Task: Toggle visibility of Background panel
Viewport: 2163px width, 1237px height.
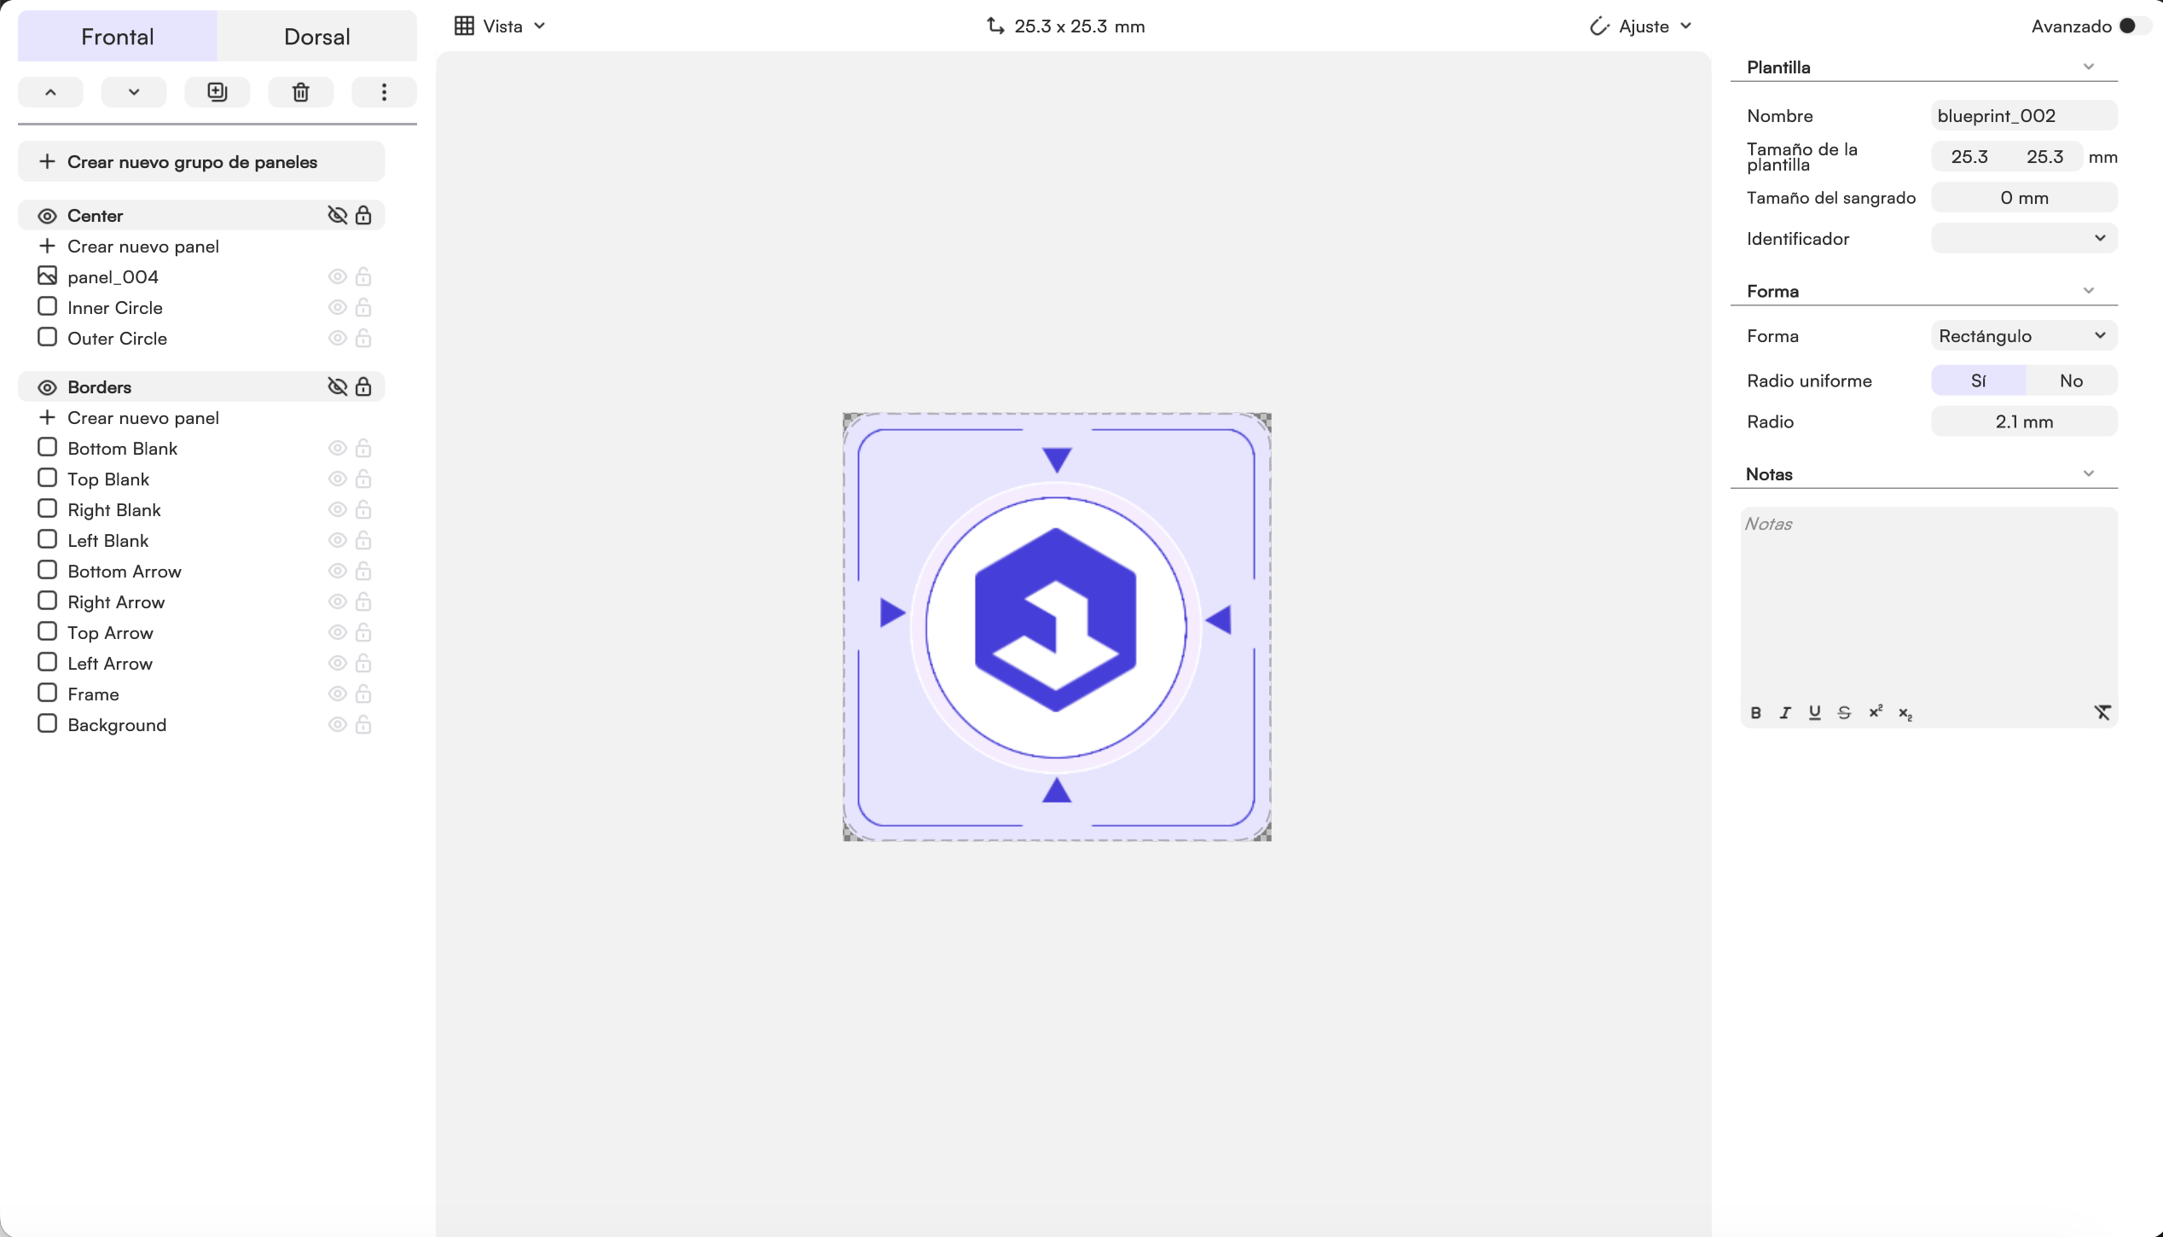Action: coord(338,724)
